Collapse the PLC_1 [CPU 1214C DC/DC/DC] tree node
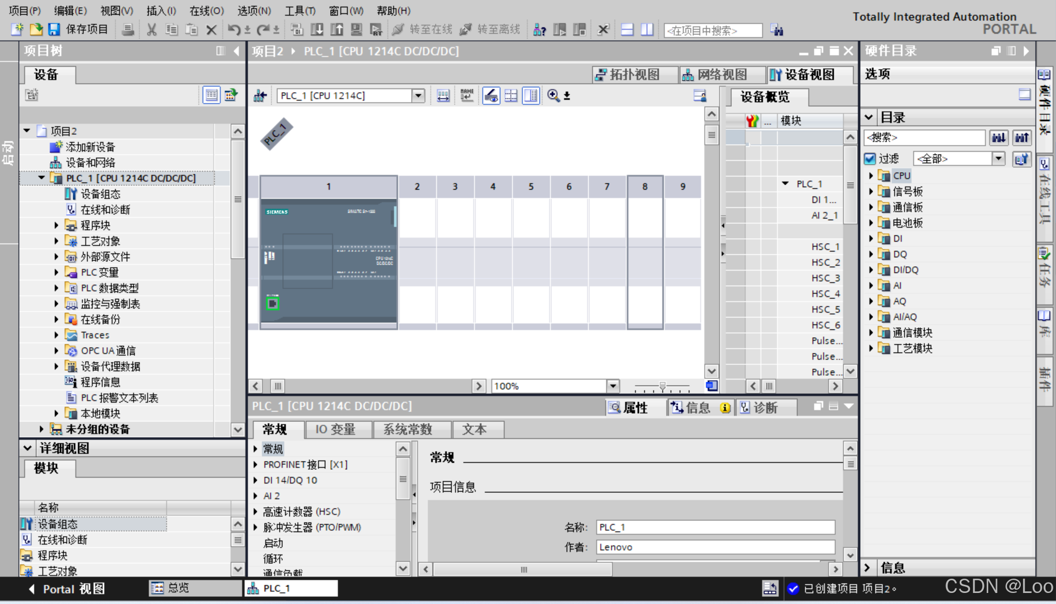 click(41, 178)
